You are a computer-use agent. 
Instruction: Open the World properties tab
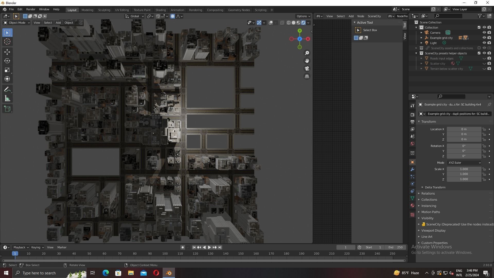pyautogui.click(x=412, y=144)
